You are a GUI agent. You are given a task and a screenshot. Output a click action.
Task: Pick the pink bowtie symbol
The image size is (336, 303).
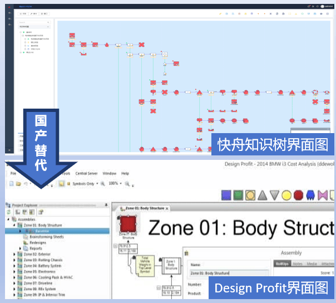coord(323,196)
